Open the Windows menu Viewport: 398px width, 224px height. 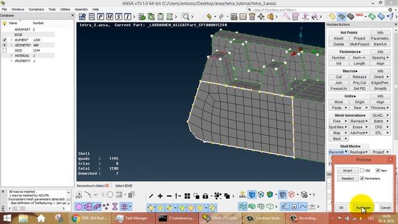click(x=17, y=9)
